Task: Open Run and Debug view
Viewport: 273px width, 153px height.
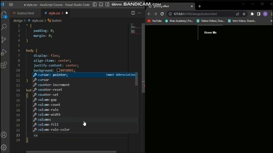Action: tap(4, 52)
